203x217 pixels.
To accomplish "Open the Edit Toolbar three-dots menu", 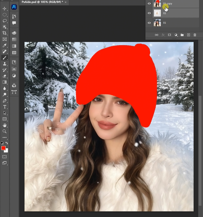I will click(5, 138).
